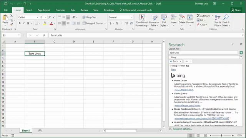Click the Save icon in quick access toolbar

point(6,3)
